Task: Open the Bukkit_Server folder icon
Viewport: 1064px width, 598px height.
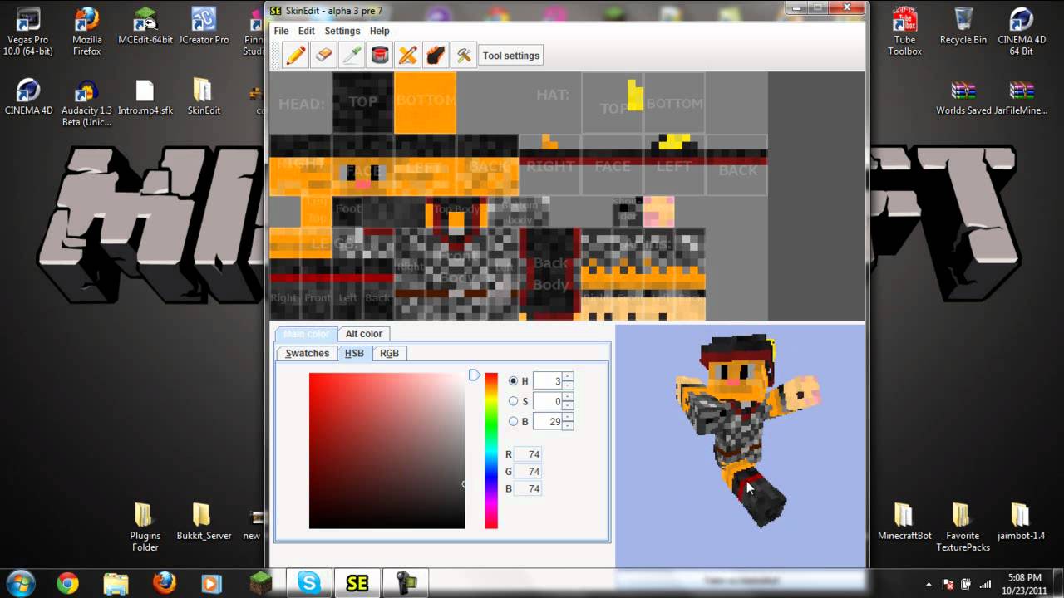Action: point(204,522)
